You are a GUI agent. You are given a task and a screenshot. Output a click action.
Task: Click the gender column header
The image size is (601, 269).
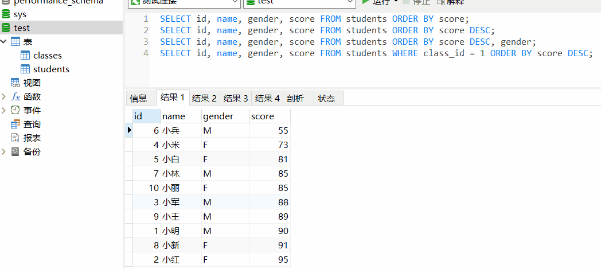tap(225, 116)
